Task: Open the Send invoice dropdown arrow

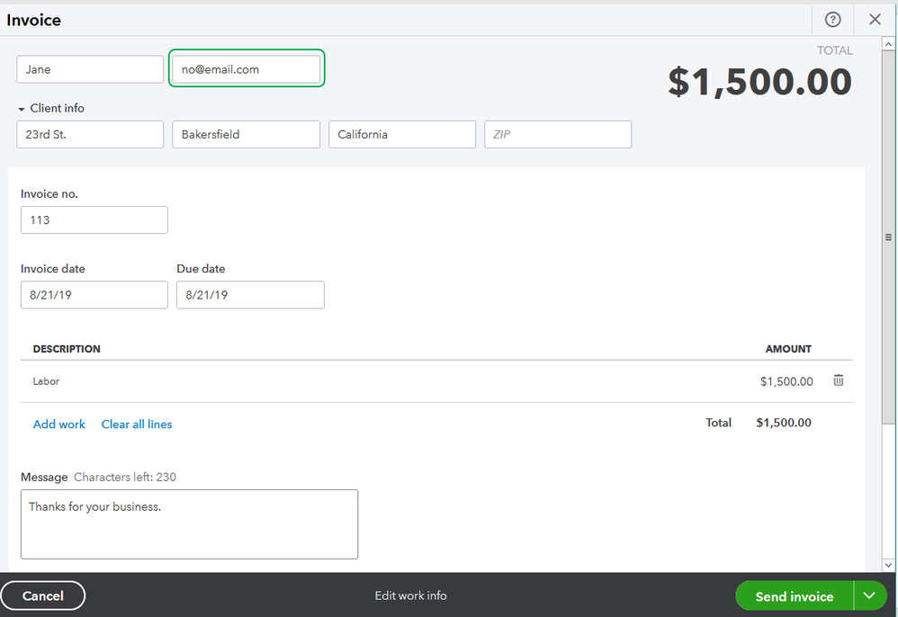Action: click(x=869, y=595)
